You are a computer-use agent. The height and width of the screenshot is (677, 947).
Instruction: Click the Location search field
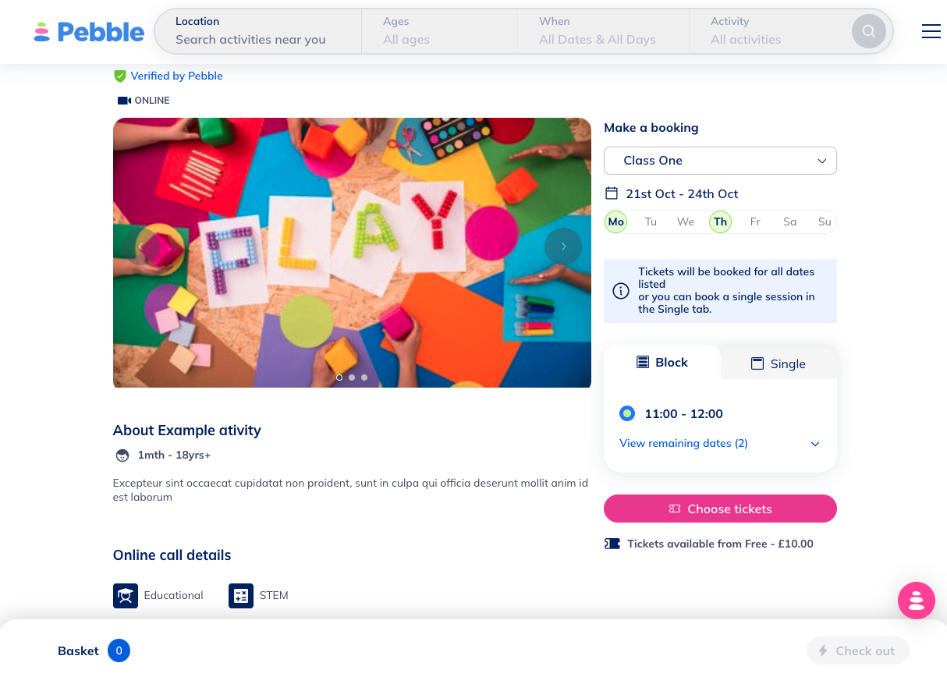click(x=257, y=31)
